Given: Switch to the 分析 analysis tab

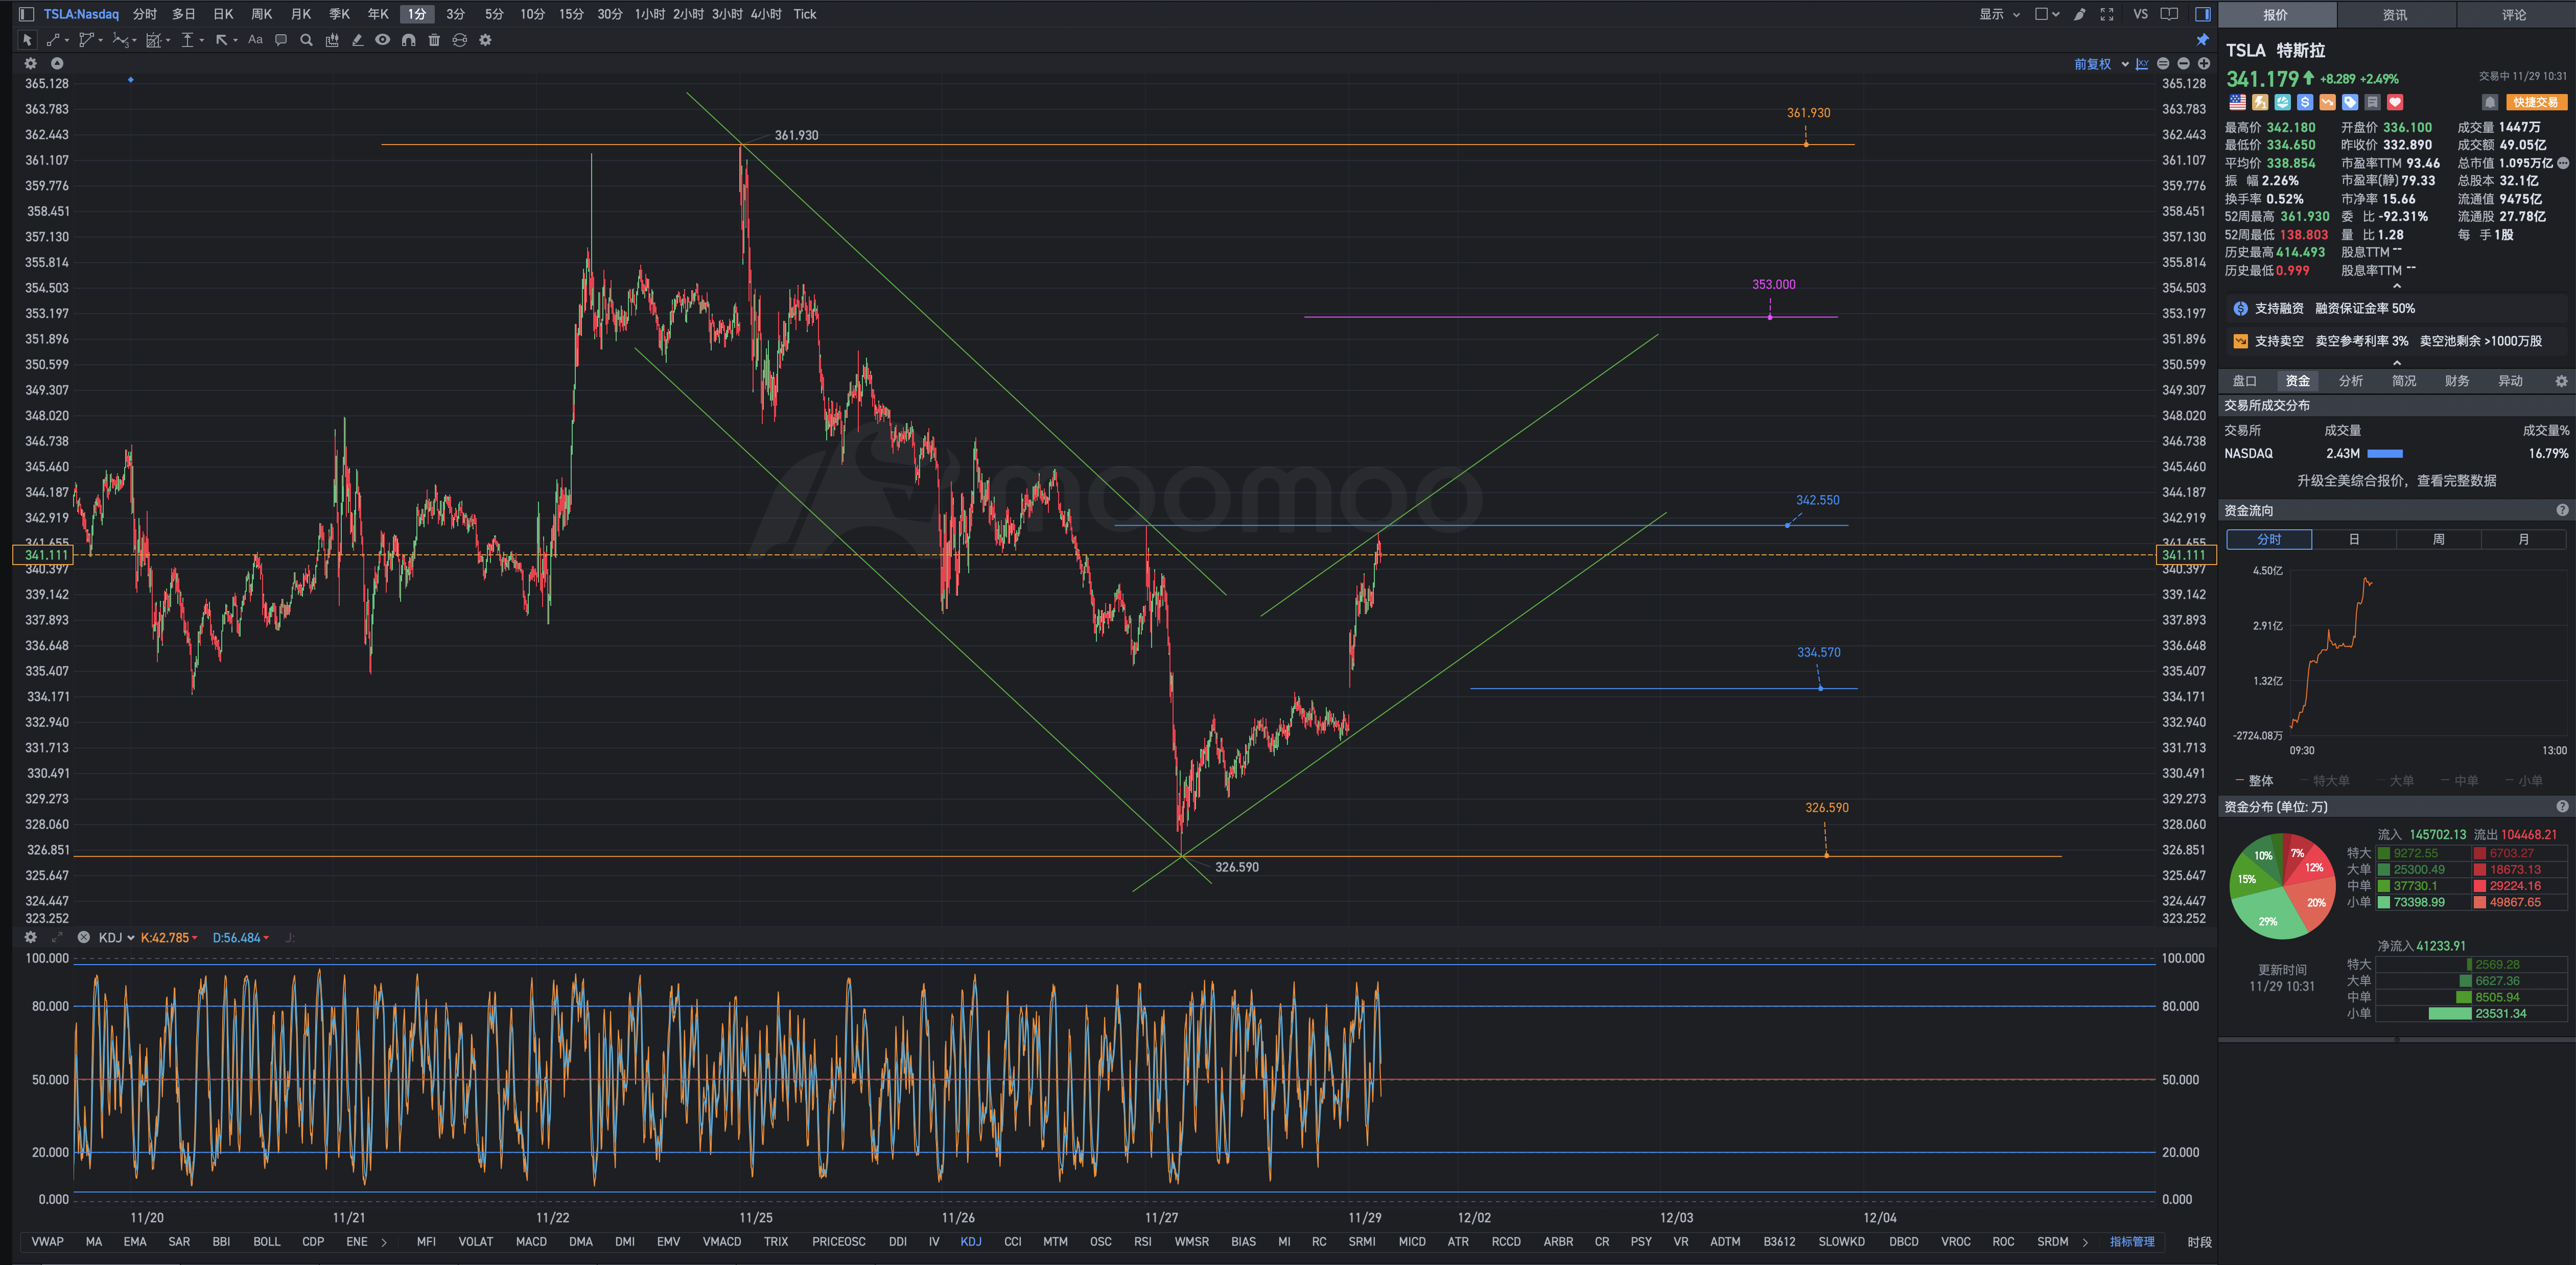Looking at the screenshot, I should pos(2351,381).
